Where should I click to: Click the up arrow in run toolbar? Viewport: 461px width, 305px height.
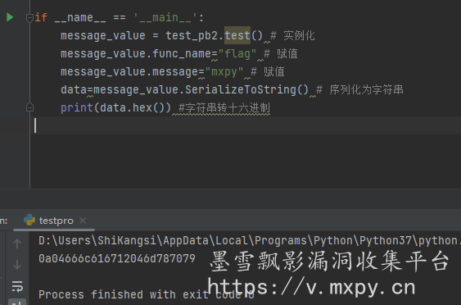[17, 244]
